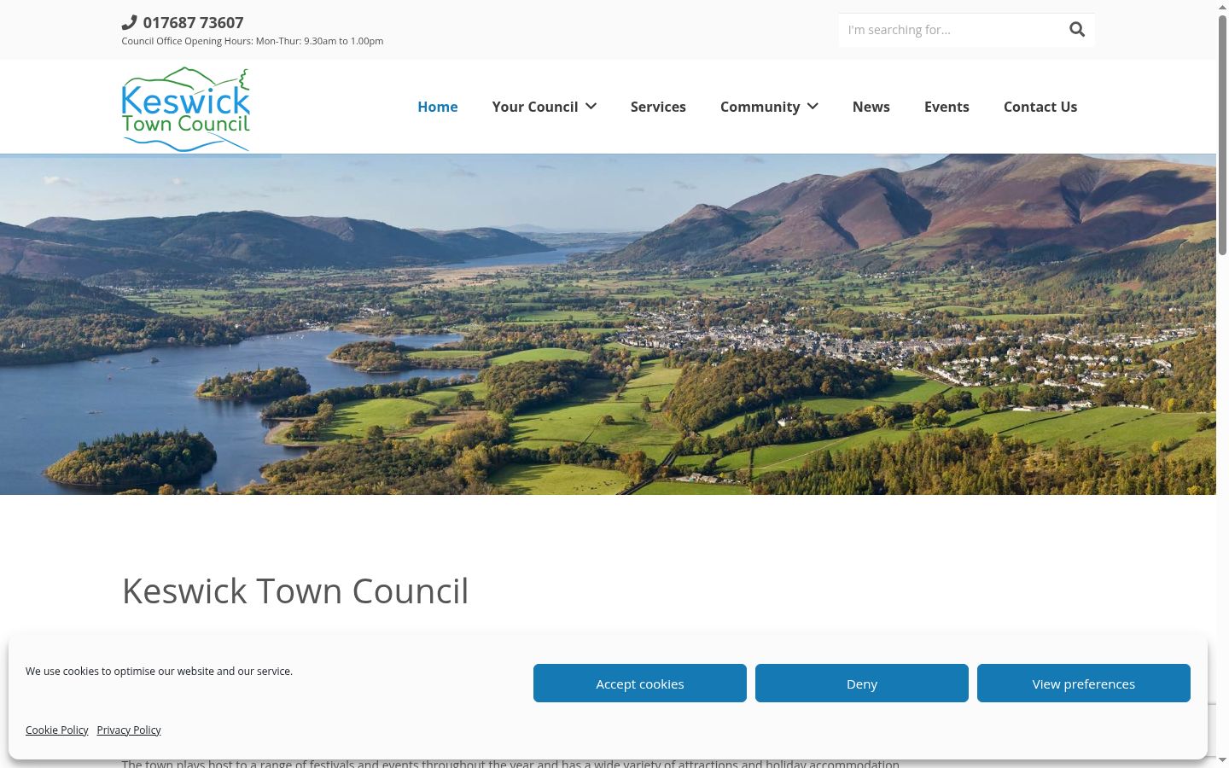Viewport: 1229px width, 768px height.
Task: Open the Community menu
Action: click(760, 107)
